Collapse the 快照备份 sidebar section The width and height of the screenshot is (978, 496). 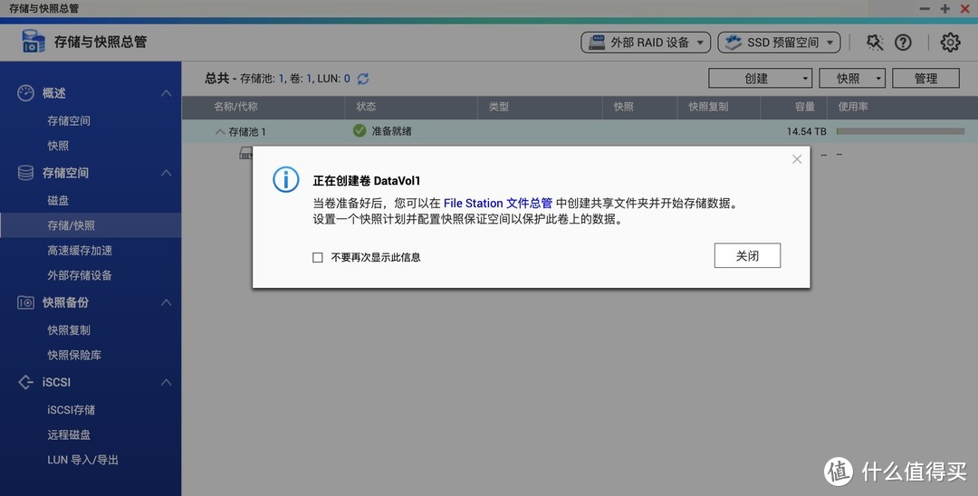tap(166, 302)
